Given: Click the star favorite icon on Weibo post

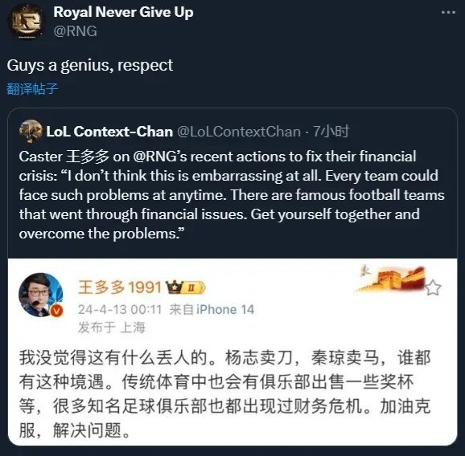Looking at the screenshot, I should (433, 287).
